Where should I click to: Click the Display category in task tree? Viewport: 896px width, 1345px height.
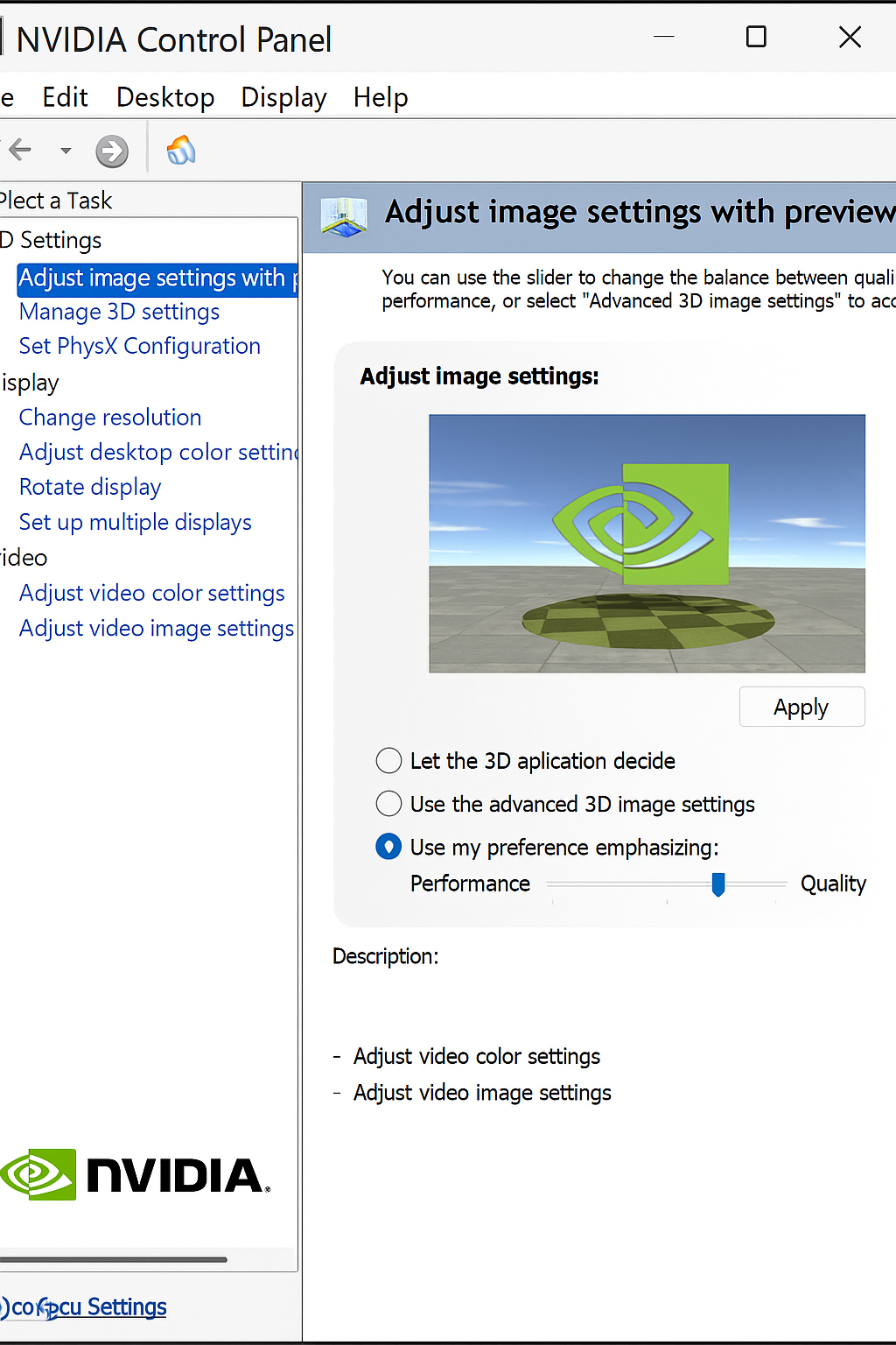[x=30, y=383]
